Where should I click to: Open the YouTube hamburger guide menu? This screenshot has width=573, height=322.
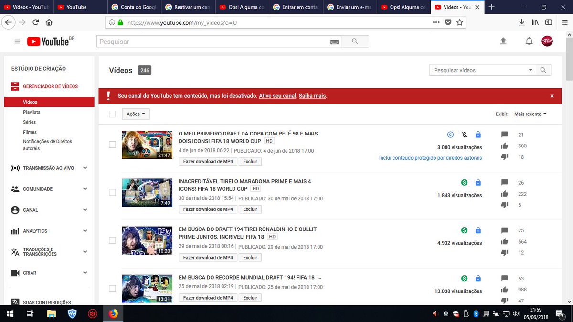pyautogui.click(x=17, y=42)
